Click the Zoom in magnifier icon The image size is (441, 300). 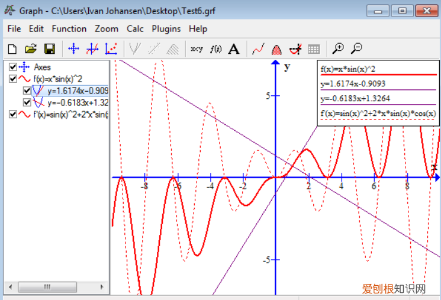(x=338, y=49)
